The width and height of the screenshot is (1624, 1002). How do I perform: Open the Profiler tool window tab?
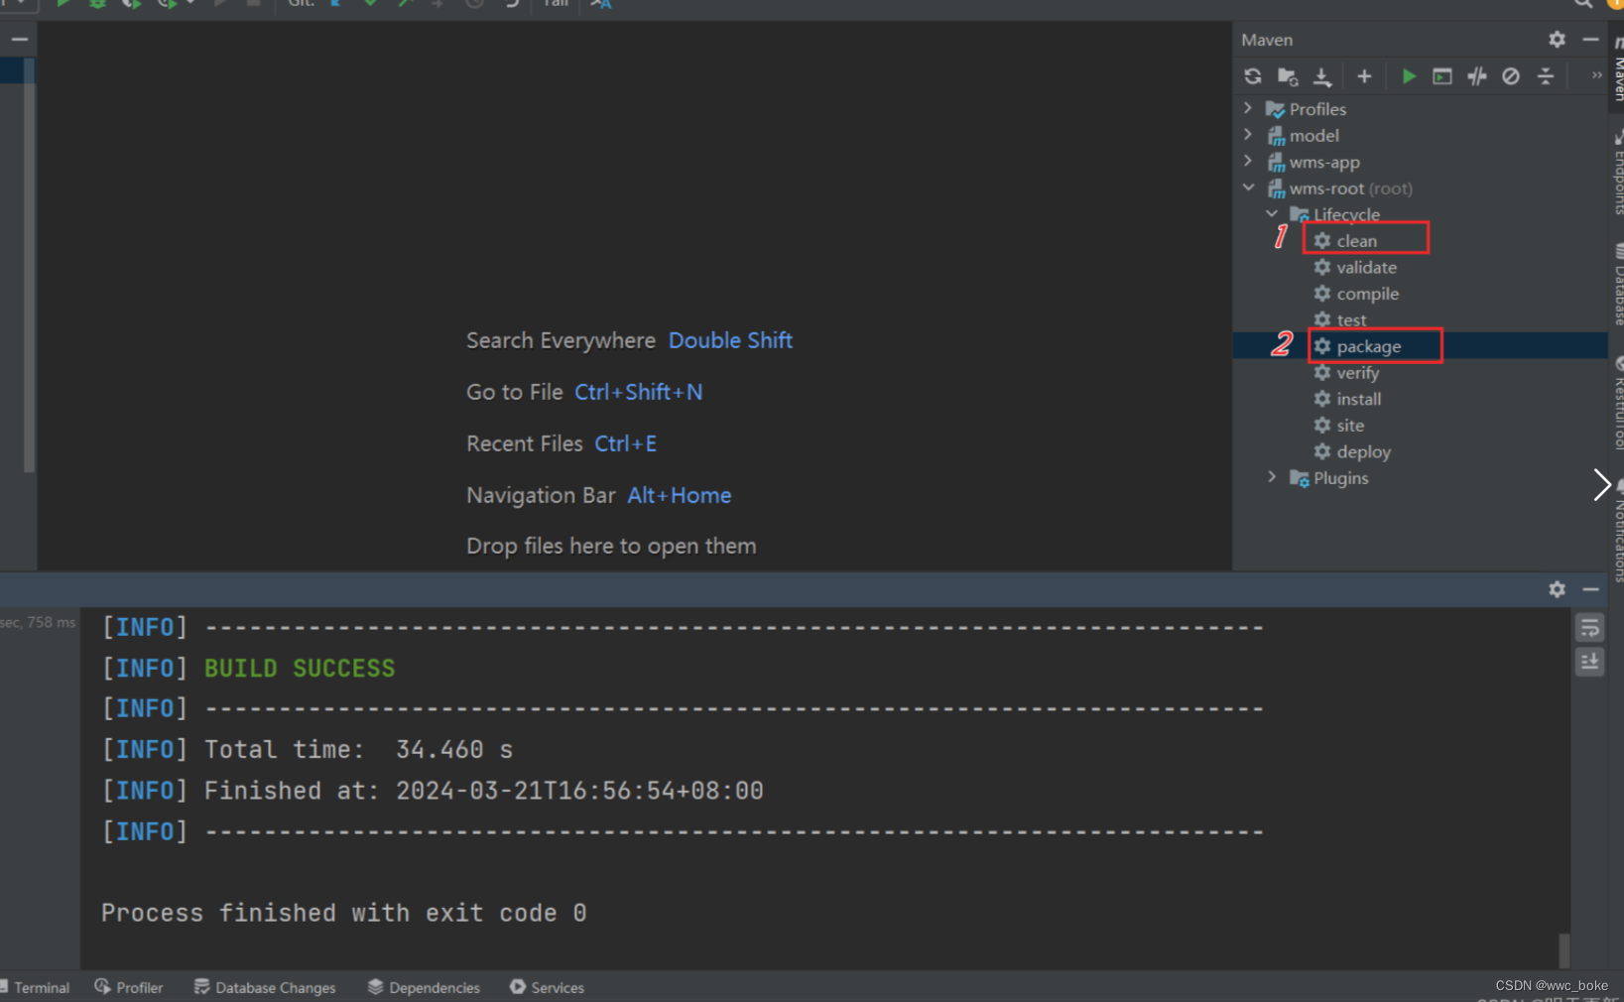[129, 987]
